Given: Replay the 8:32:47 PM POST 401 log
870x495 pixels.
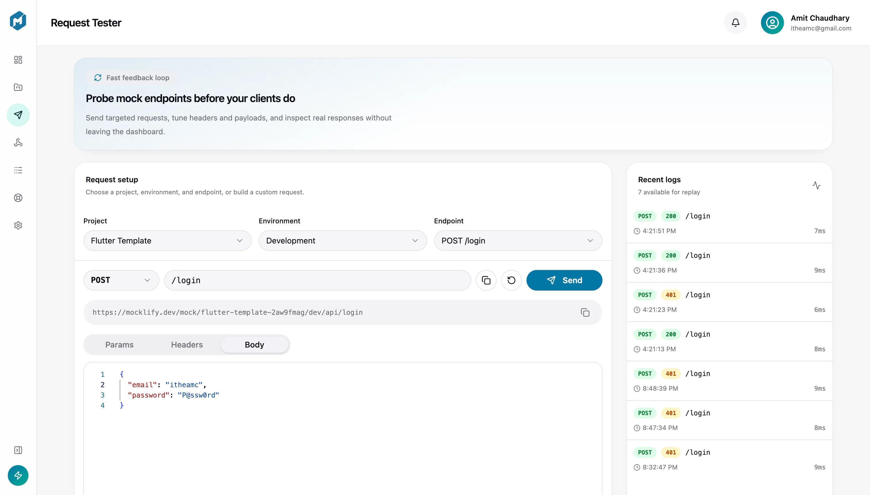Looking at the screenshot, I should click(x=729, y=460).
